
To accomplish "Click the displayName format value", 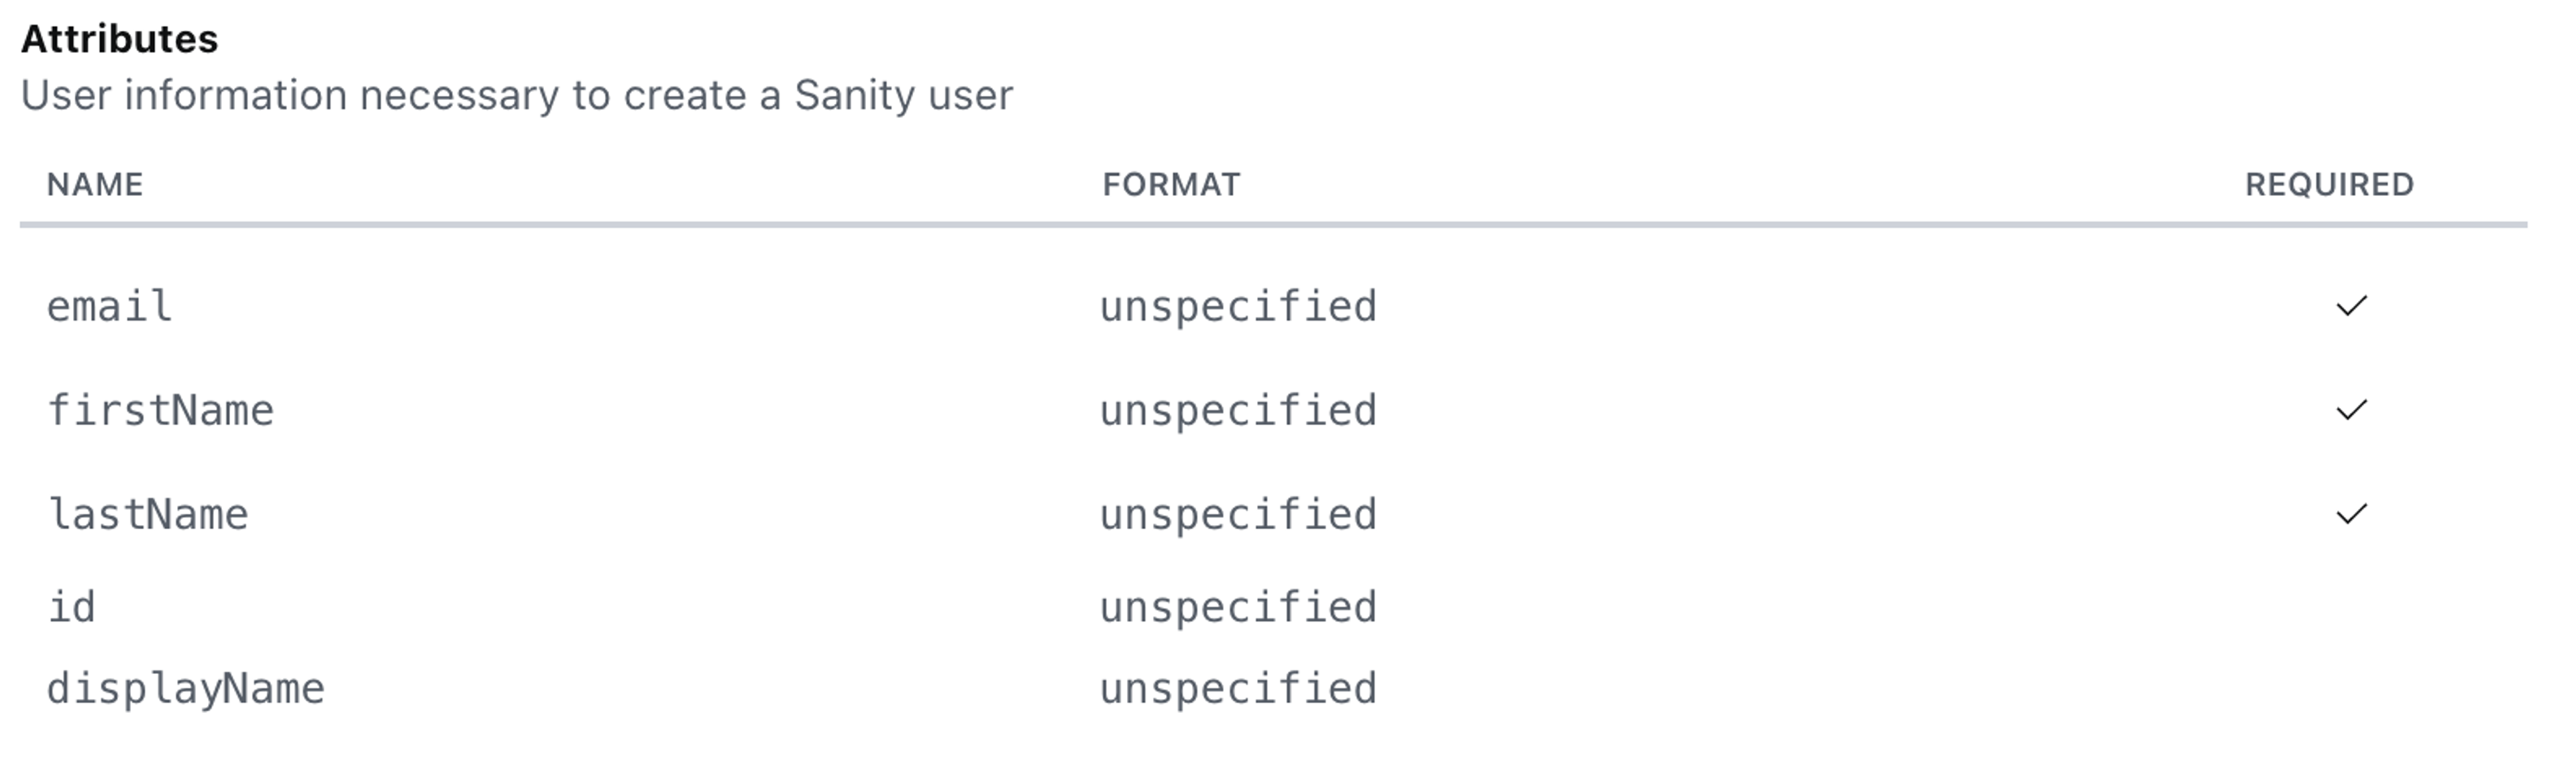I will [1238, 689].
